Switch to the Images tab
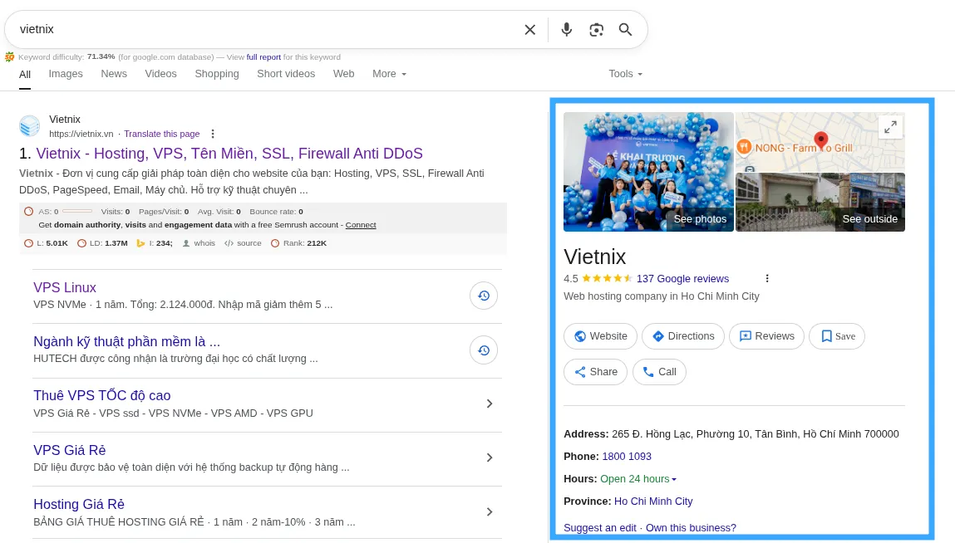The width and height of the screenshot is (955, 543). [x=66, y=74]
